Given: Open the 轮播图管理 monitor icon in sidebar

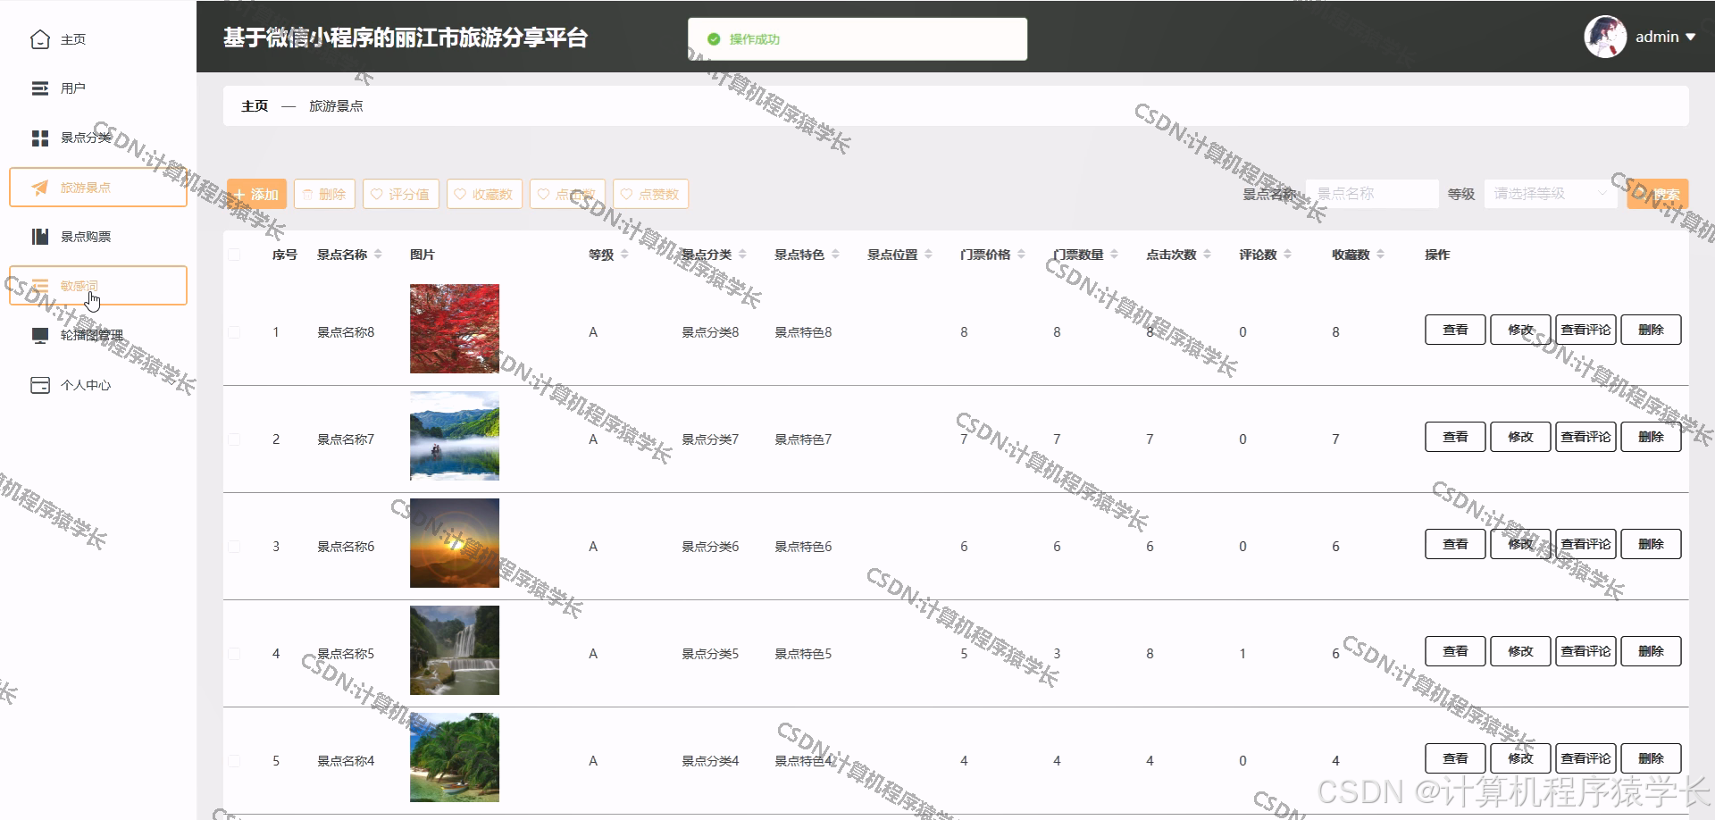Looking at the screenshot, I should point(40,335).
